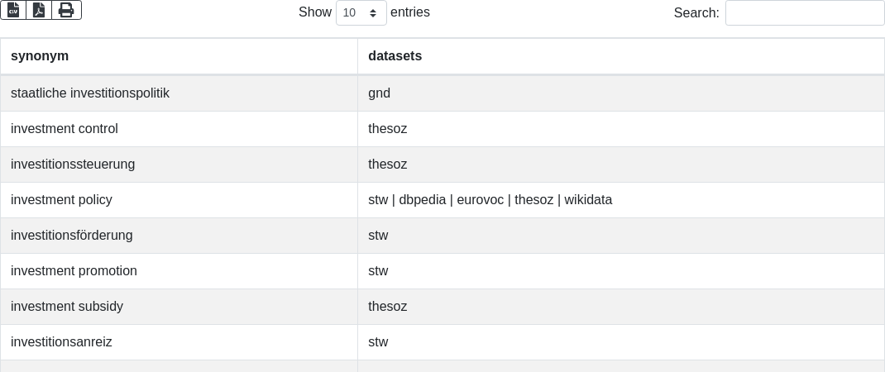
Task: Click the 'Show' entries label
Action: (x=314, y=12)
